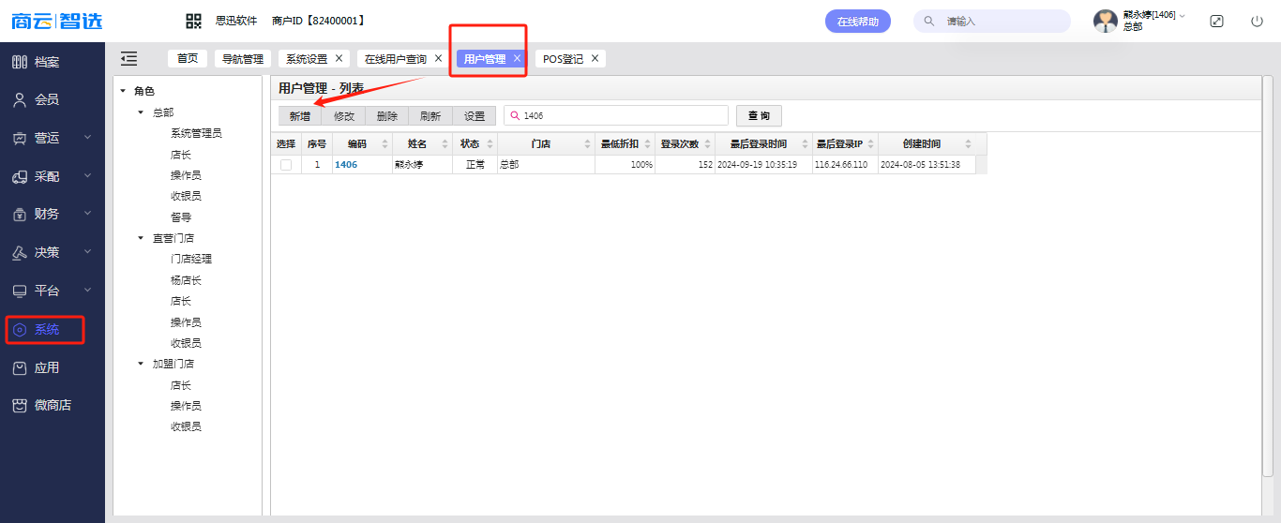The width and height of the screenshot is (1281, 523).
Task: Click the 查询 button
Action: (x=759, y=115)
